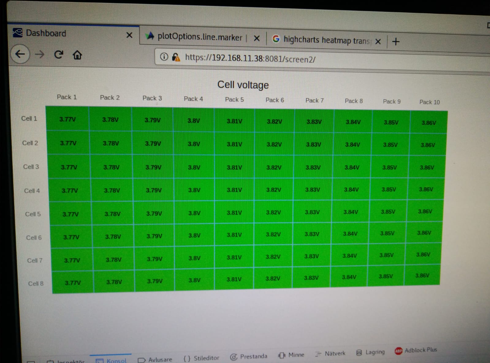
Task: Open the Prestanda performance tab
Action: 249,357
